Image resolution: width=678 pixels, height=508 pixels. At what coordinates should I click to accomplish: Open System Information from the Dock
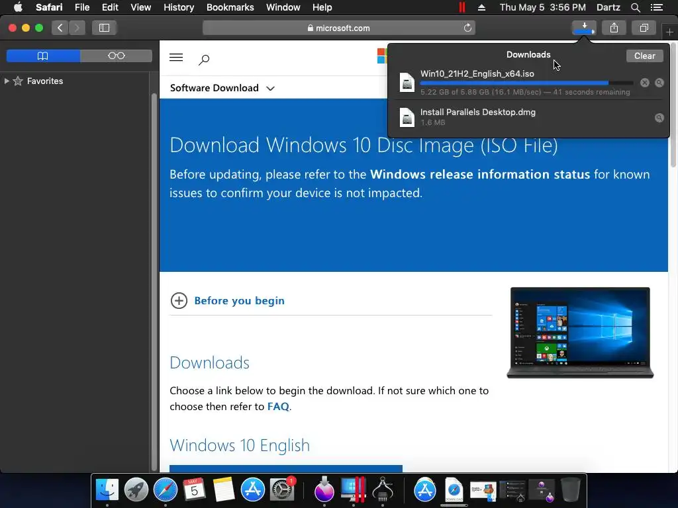[383, 489]
